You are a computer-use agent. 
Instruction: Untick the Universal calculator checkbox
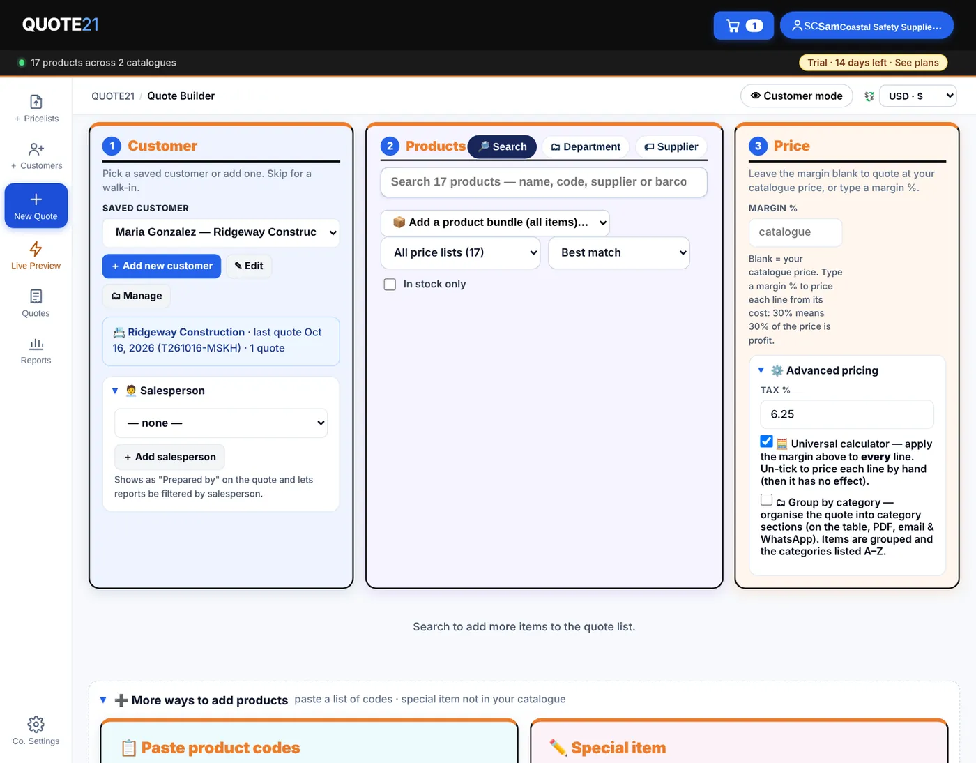click(766, 441)
